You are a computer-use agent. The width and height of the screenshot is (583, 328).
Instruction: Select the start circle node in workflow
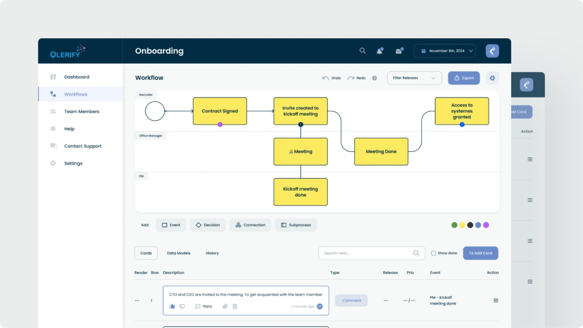(x=155, y=111)
